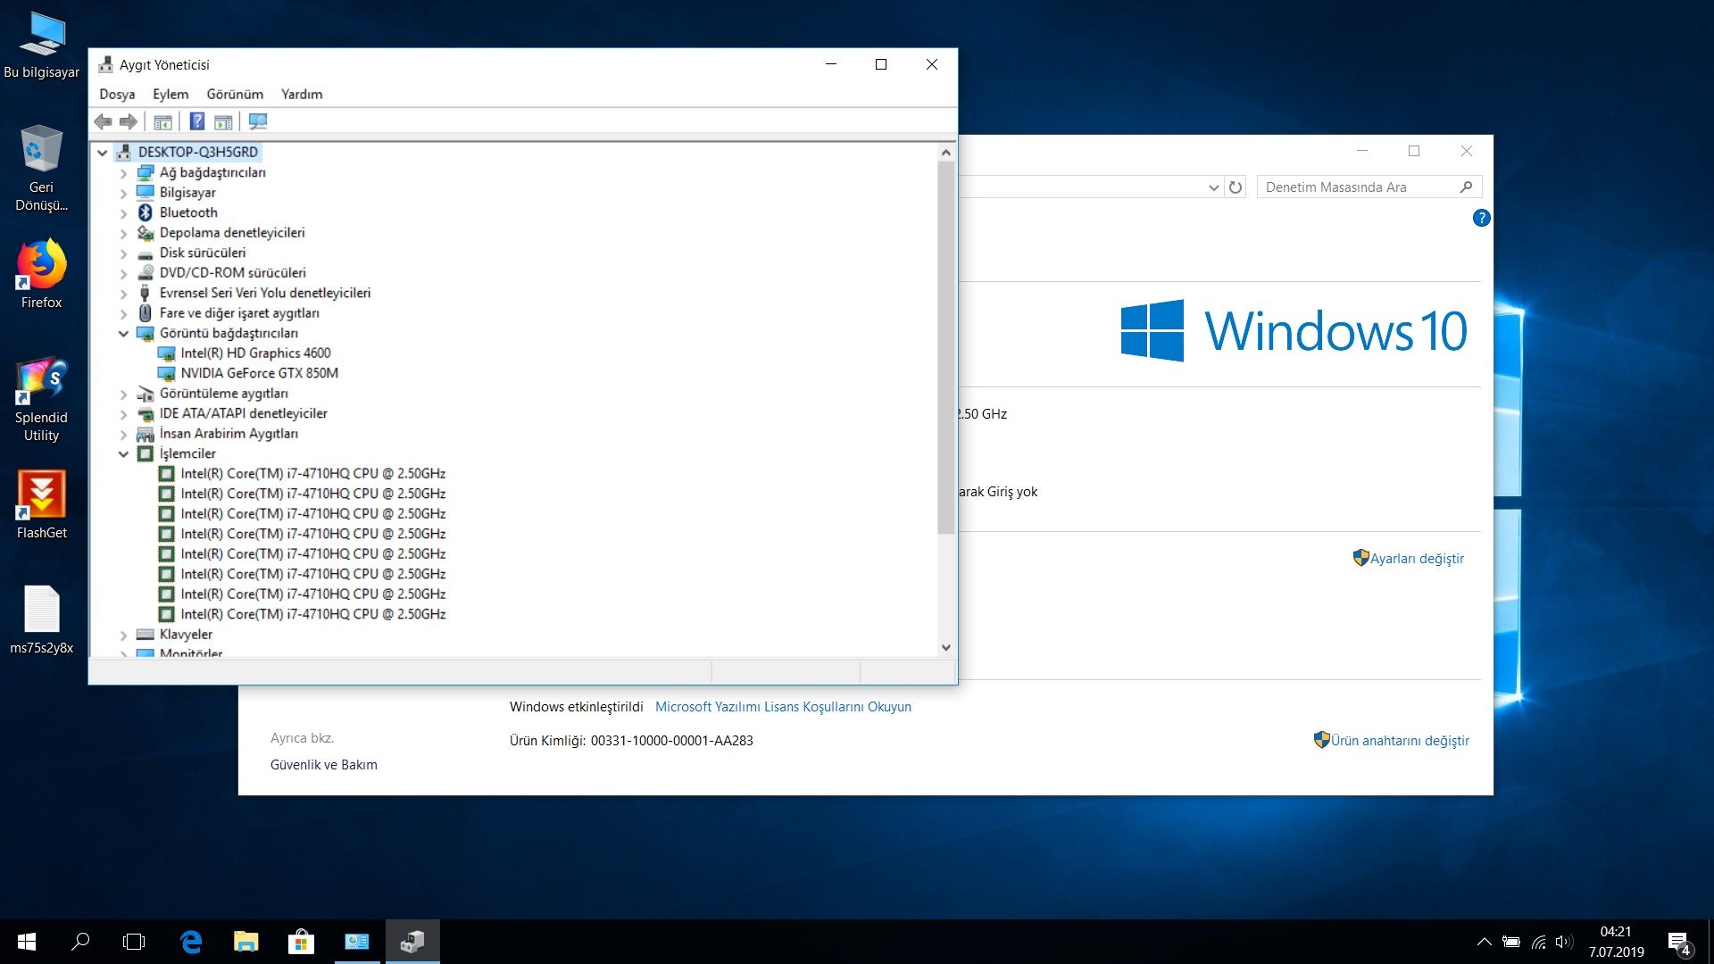Select the Splendid Utility desktop shortcut
This screenshot has width=1714, height=964.
[41, 399]
